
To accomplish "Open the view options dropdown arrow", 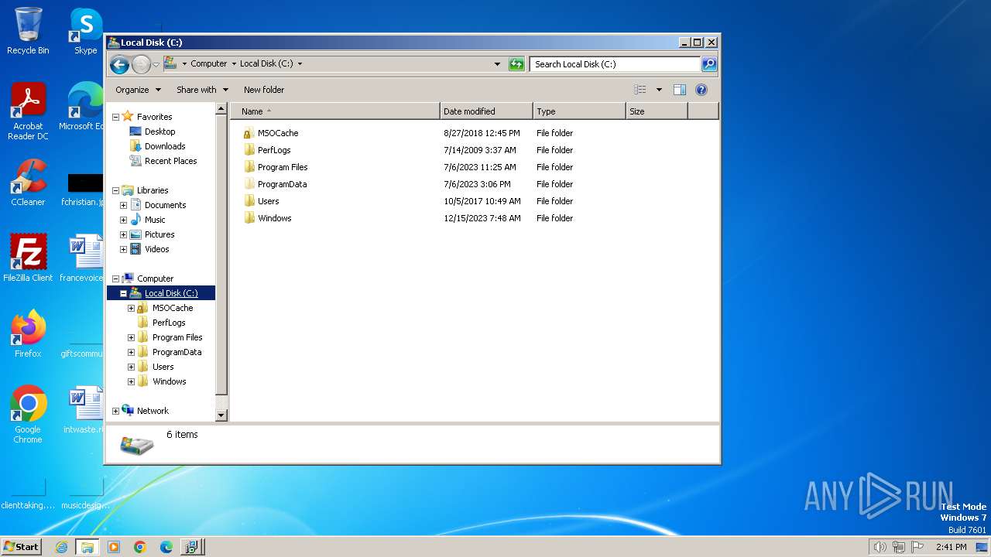I will [x=659, y=90].
